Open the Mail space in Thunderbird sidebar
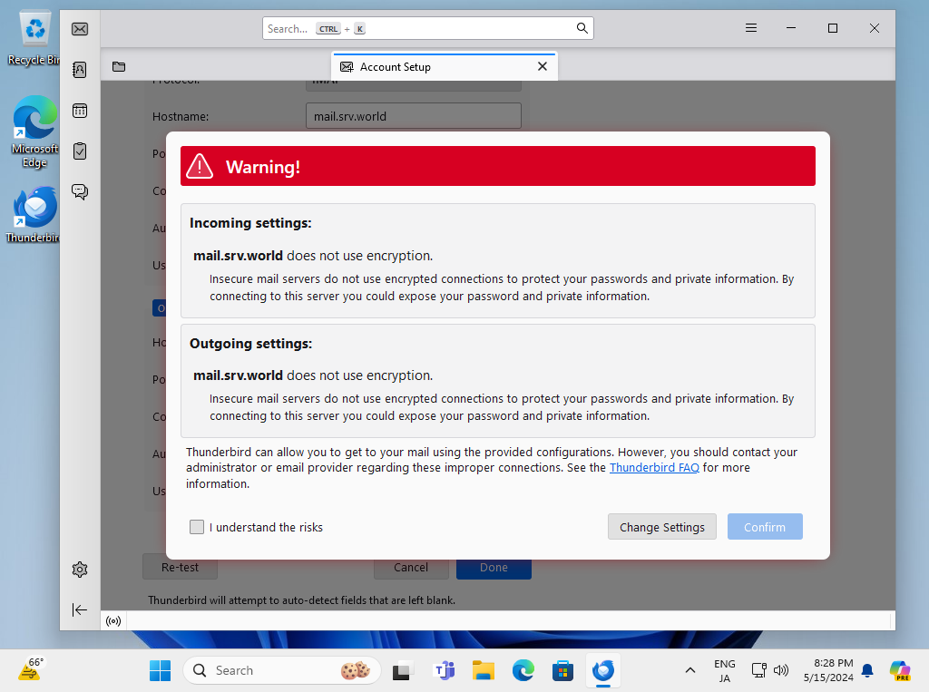 coord(80,29)
